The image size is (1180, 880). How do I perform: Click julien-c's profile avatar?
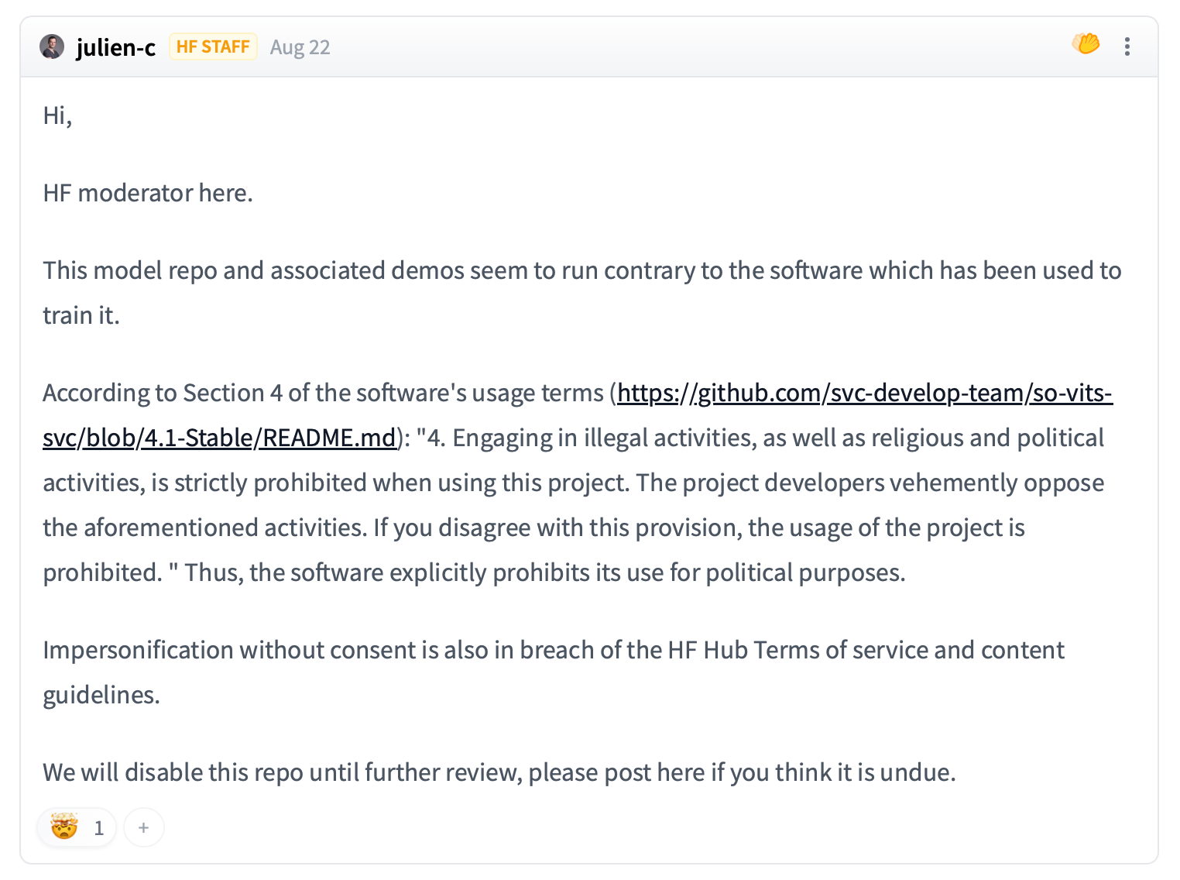[52, 46]
